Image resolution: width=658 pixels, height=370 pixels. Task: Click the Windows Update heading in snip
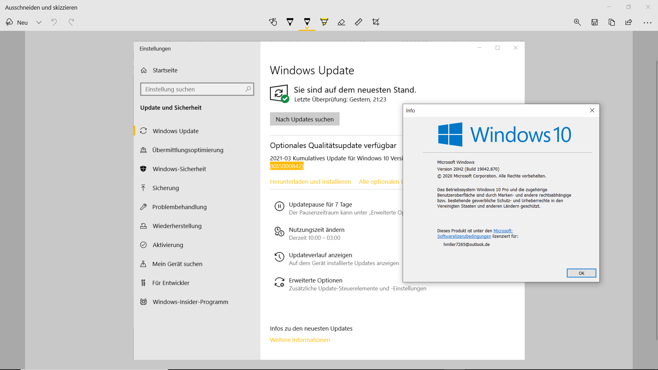312,71
